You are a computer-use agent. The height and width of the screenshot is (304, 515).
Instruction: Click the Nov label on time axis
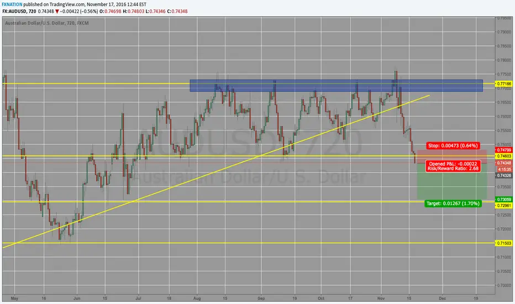pyautogui.click(x=381, y=298)
